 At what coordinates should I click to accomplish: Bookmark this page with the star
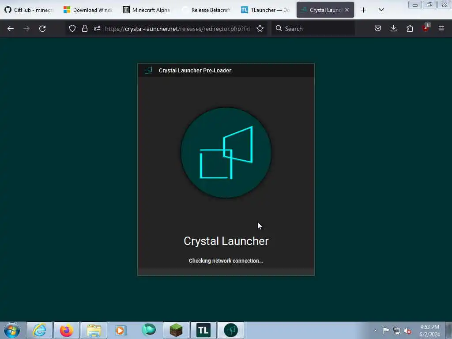pos(260,28)
